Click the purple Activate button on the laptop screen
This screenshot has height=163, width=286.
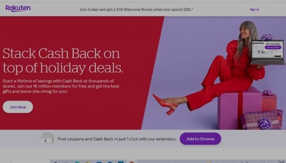(273, 48)
